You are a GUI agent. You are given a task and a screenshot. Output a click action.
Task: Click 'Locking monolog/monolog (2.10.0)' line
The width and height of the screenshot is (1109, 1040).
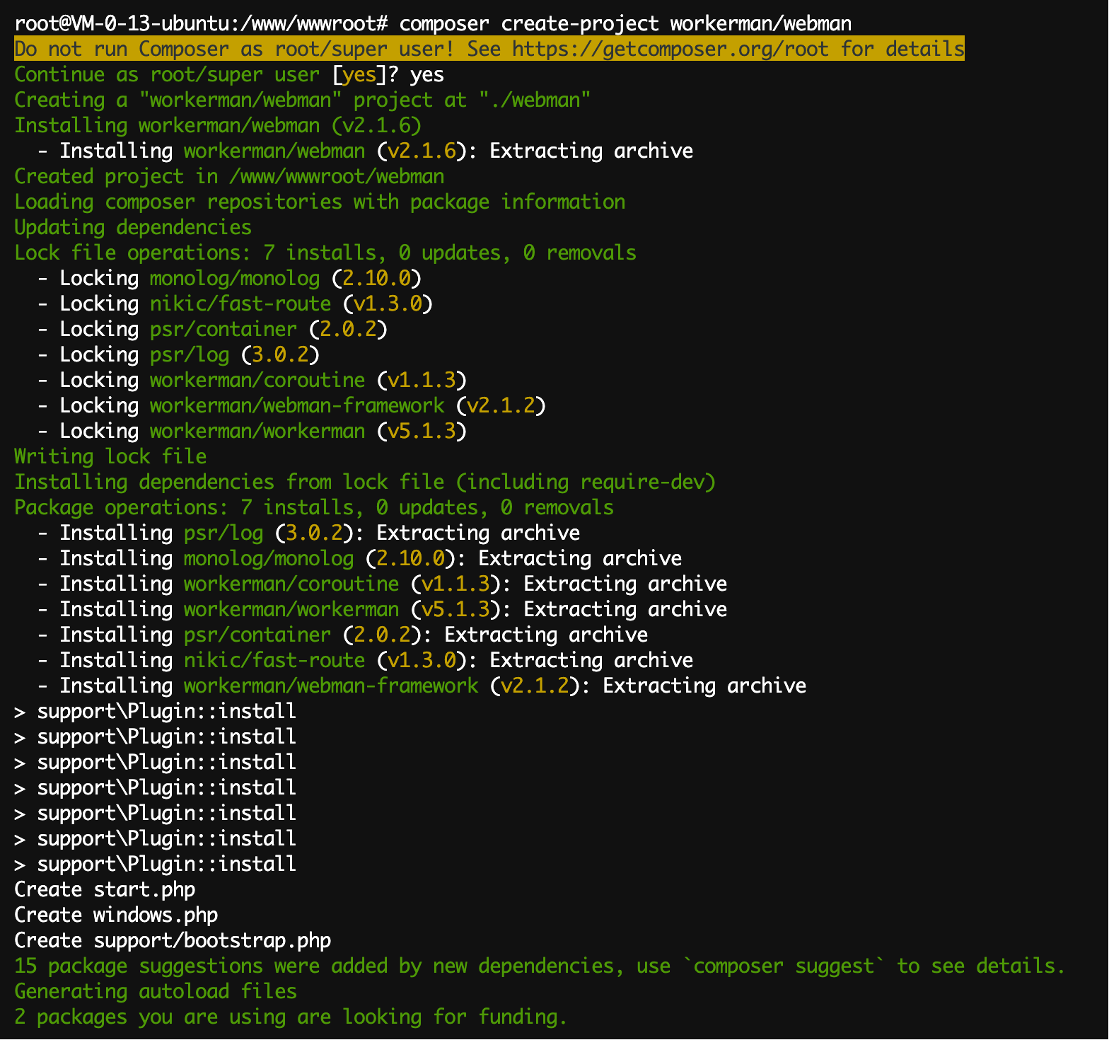[x=229, y=279]
